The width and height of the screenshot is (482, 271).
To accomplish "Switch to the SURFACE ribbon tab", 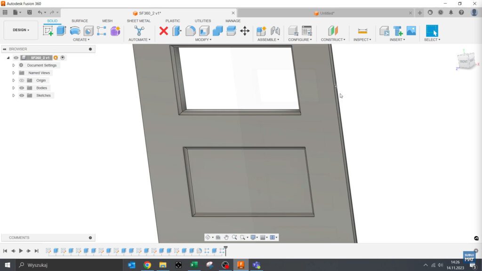I will (79, 21).
